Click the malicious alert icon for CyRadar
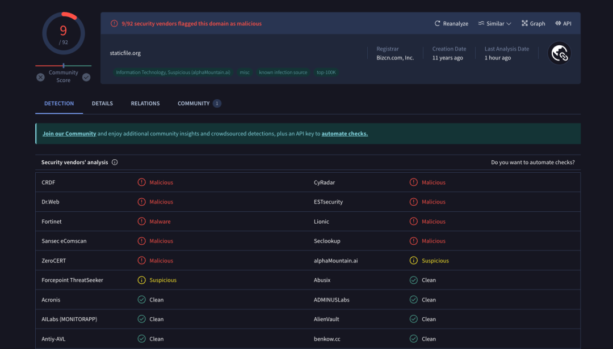The height and width of the screenshot is (349, 613). coord(414,182)
